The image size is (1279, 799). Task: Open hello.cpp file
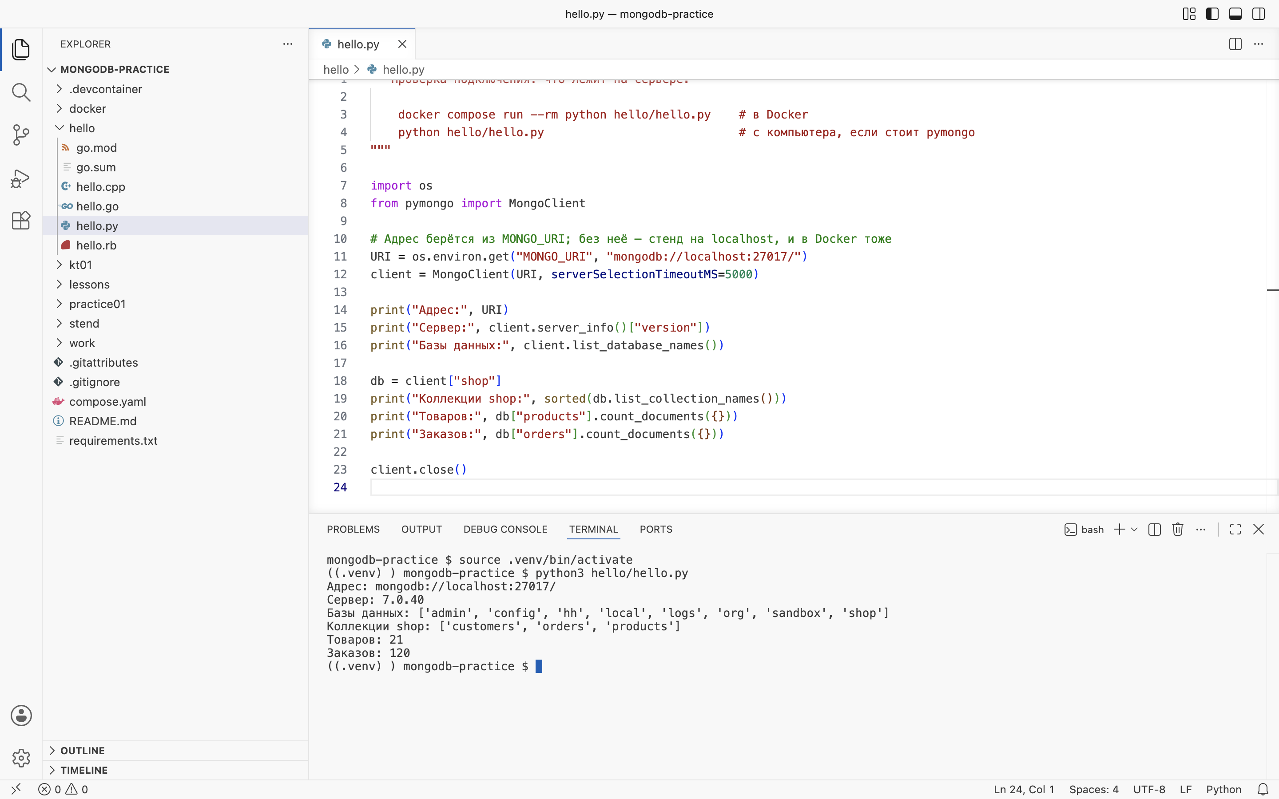(x=175, y=186)
